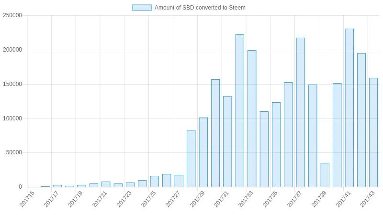Click the 201743 x-axis label
Viewport: 383px width, 215px height.
point(367,199)
